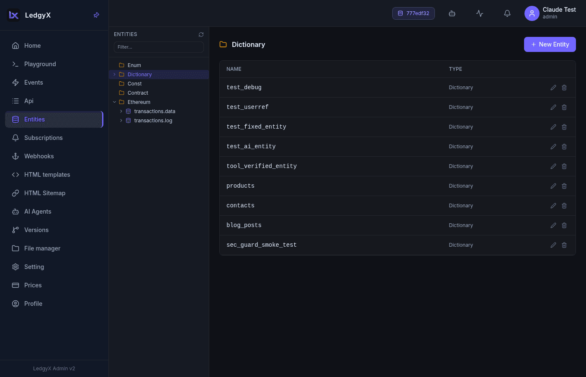Click the New Entity button
Image resolution: width=586 pixels, height=377 pixels.
[x=550, y=44]
